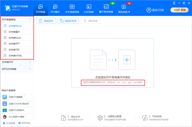The height and width of the screenshot is (127, 192).
Task: Expand the WPS文件转换 section
Action: point(17,69)
